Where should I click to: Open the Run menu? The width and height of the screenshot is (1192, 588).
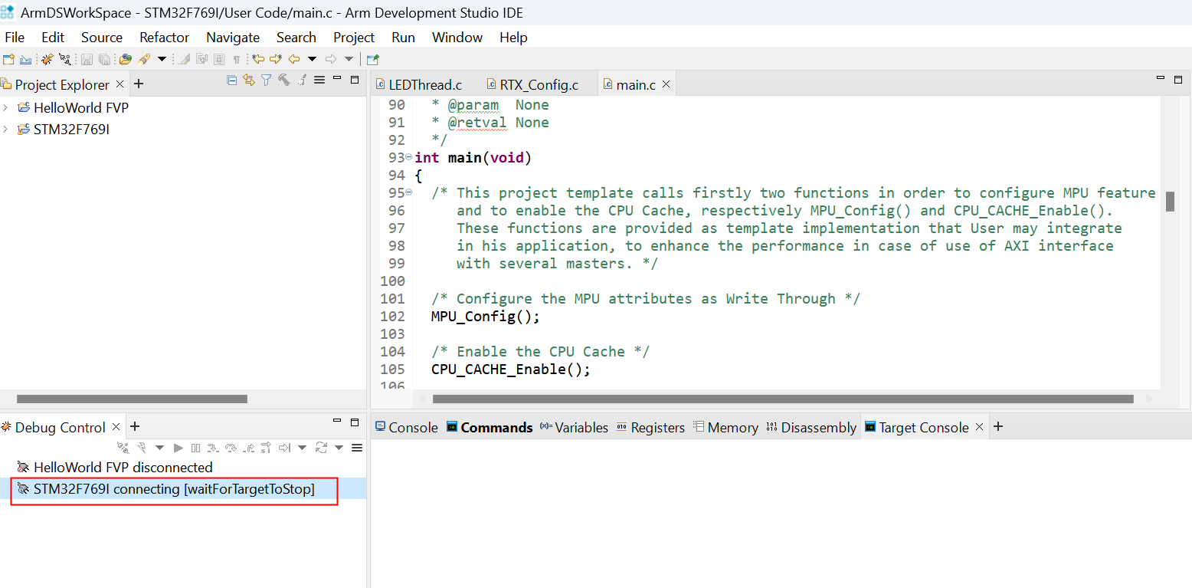(x=403, y=38)
